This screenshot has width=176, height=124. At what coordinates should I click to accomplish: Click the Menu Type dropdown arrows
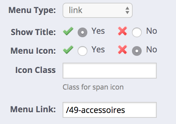127,10
